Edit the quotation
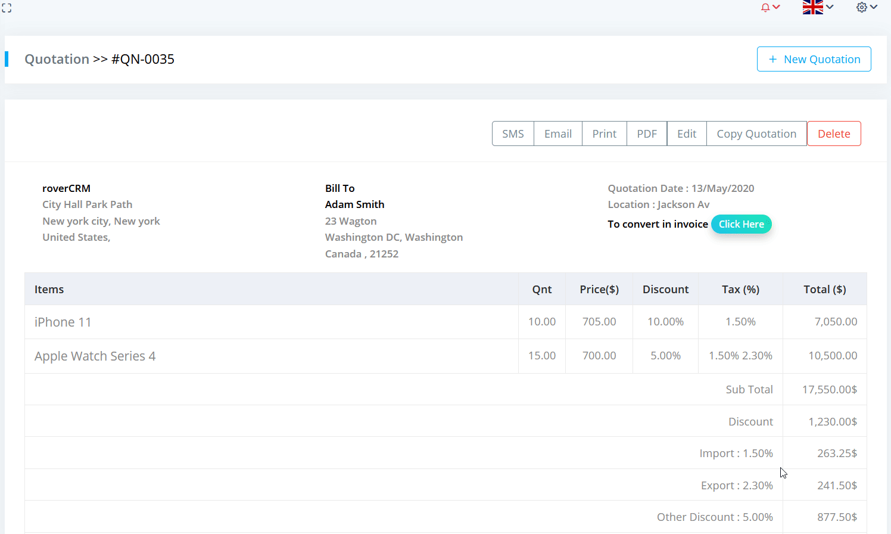This screenshot has height=534, width=891. click(687, 133)
